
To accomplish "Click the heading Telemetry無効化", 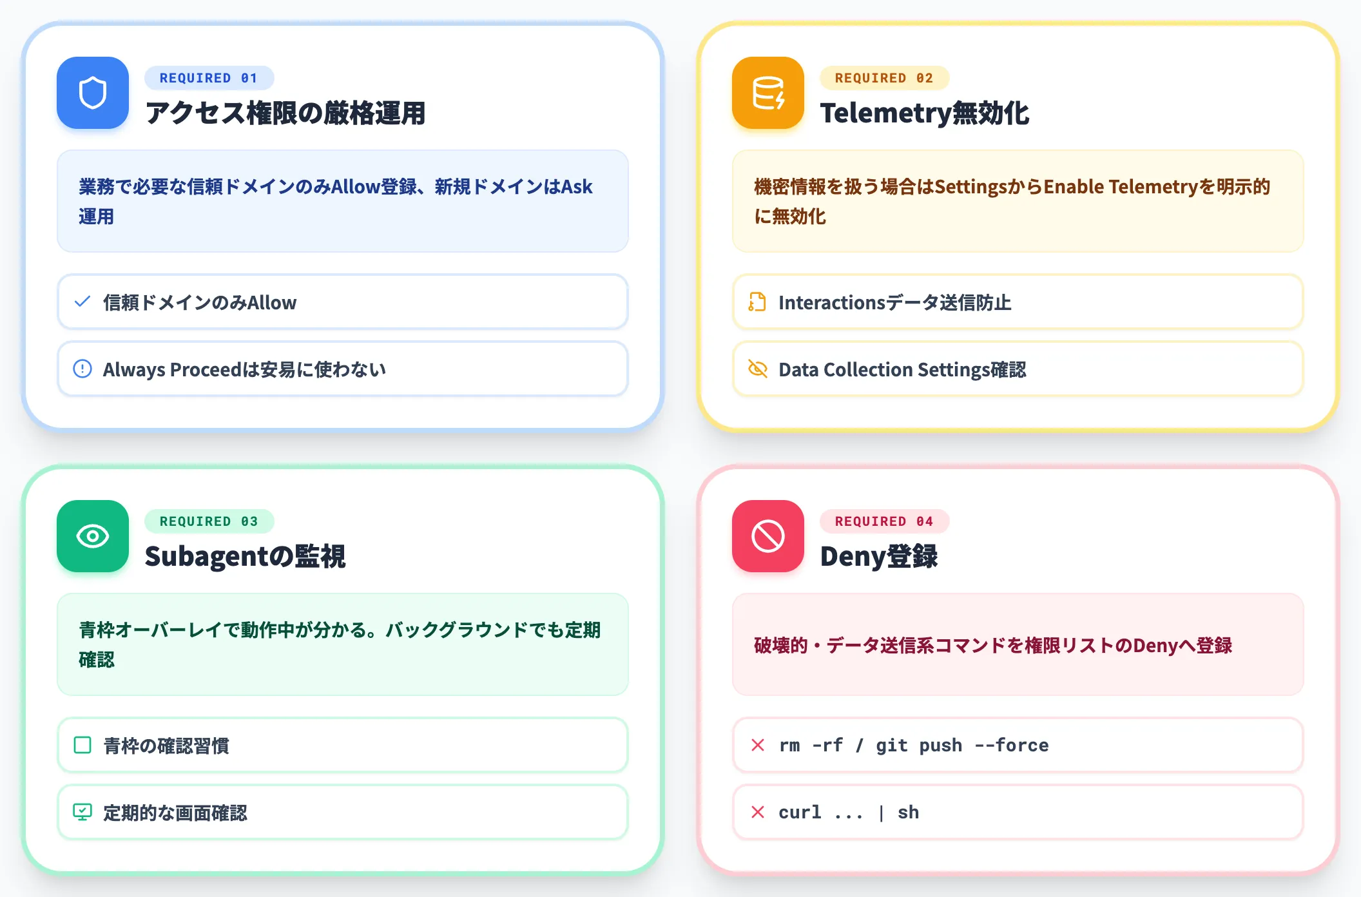I will coord(925,113).
